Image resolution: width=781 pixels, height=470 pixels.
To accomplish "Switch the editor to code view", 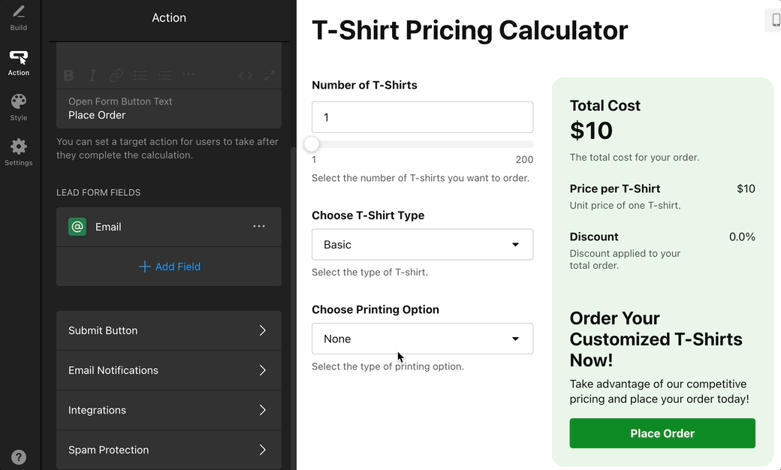I will 246,75.
